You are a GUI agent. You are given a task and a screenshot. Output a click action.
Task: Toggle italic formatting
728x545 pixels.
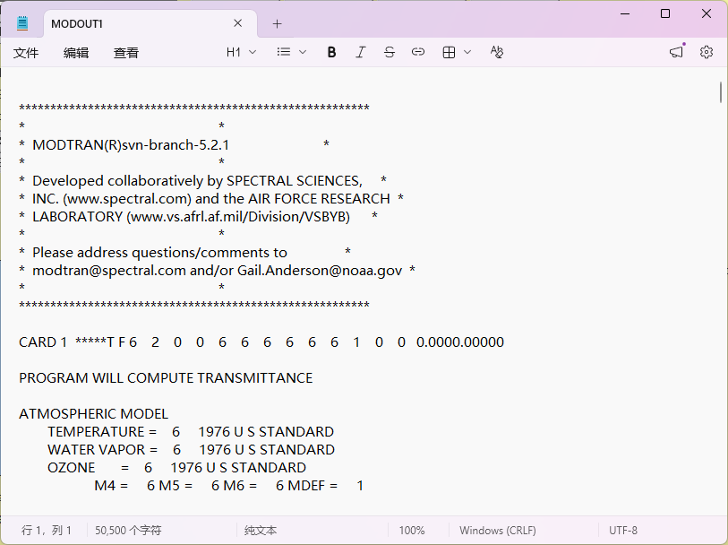pos(360,52)
